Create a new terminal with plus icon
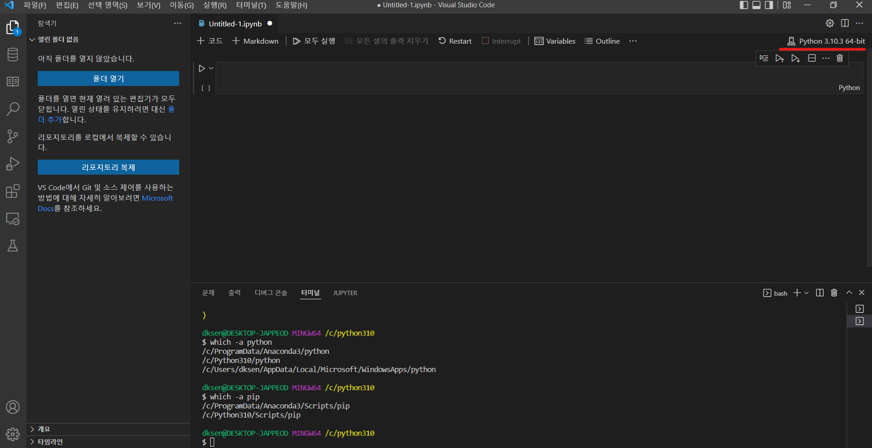This screenshot has width=872, height=448. coord(797,293)
